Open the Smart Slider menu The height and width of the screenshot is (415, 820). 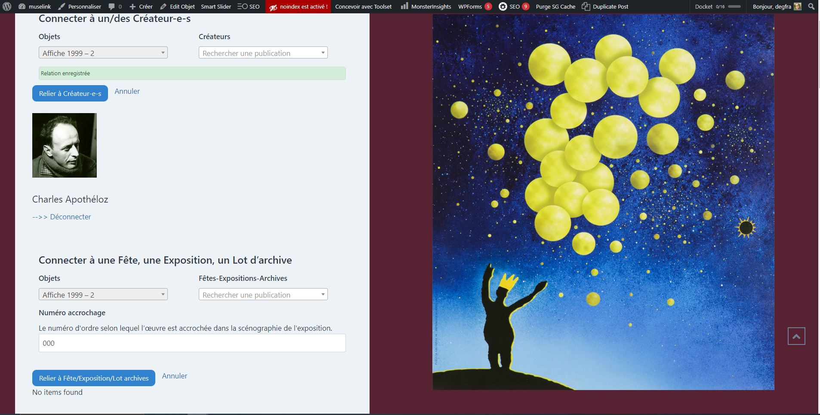216,6
